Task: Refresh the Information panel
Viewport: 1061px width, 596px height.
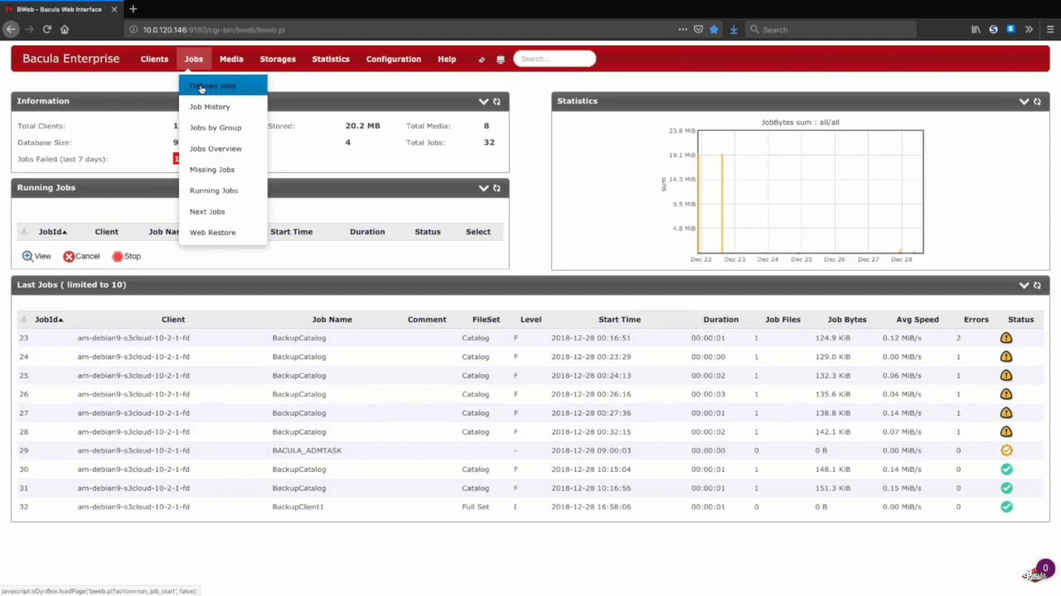Action: [x=497, y=102]
